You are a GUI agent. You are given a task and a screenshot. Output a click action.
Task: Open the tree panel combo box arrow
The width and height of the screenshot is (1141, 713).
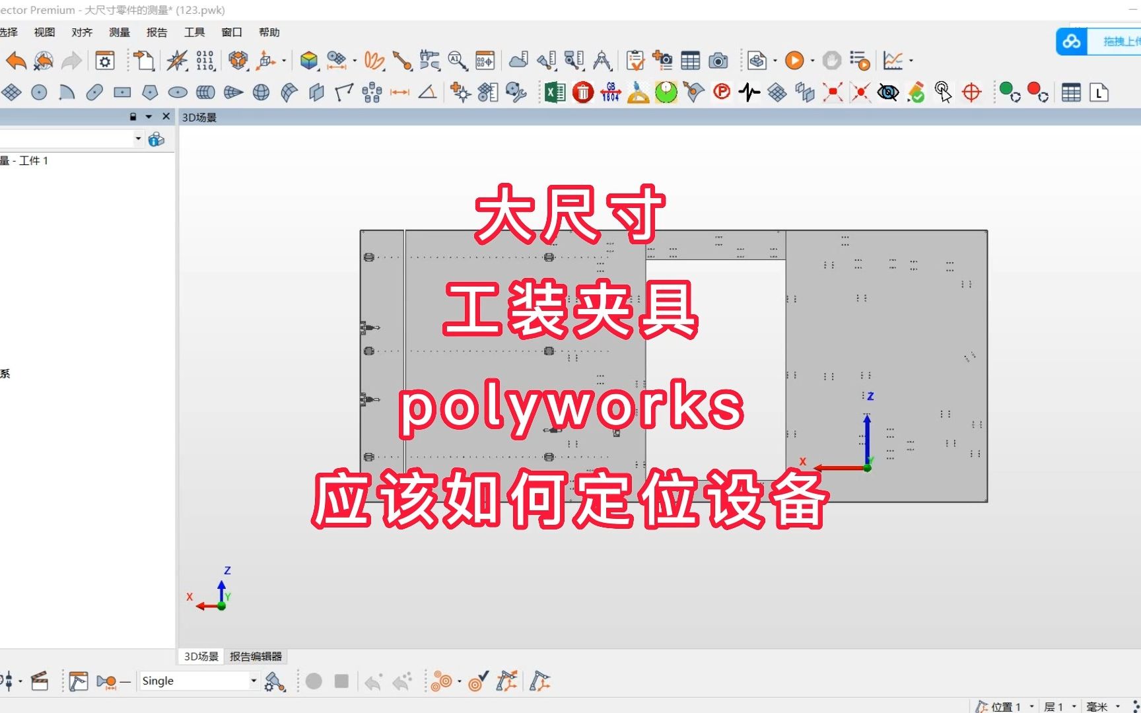click(x=138, y=139)
